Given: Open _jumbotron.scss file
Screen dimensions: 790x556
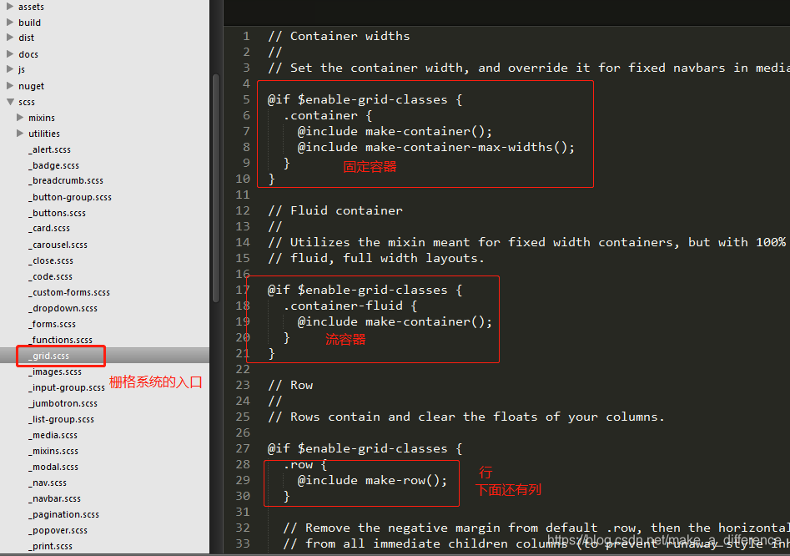Looking at the screenshot, I should pos(63,404).
